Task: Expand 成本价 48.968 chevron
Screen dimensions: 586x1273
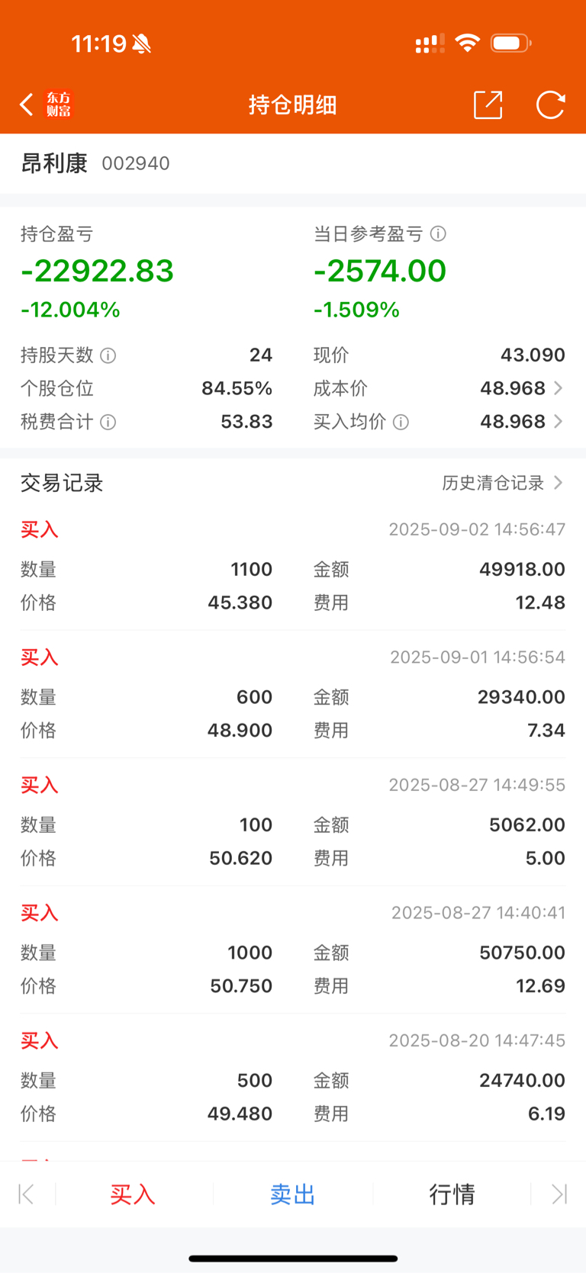Action: (x=559, y=388)
